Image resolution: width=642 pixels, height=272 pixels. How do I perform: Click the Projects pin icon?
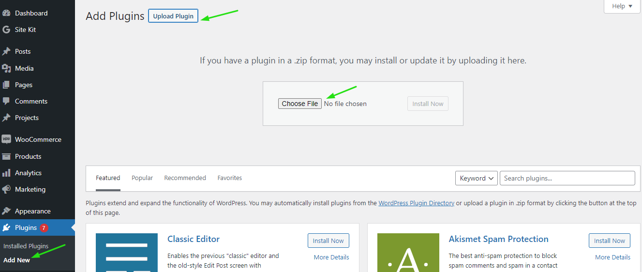pyautogui.click(x=6, y=118)
